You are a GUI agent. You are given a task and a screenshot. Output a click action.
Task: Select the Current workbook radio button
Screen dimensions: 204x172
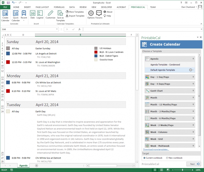tap(144, 158)
